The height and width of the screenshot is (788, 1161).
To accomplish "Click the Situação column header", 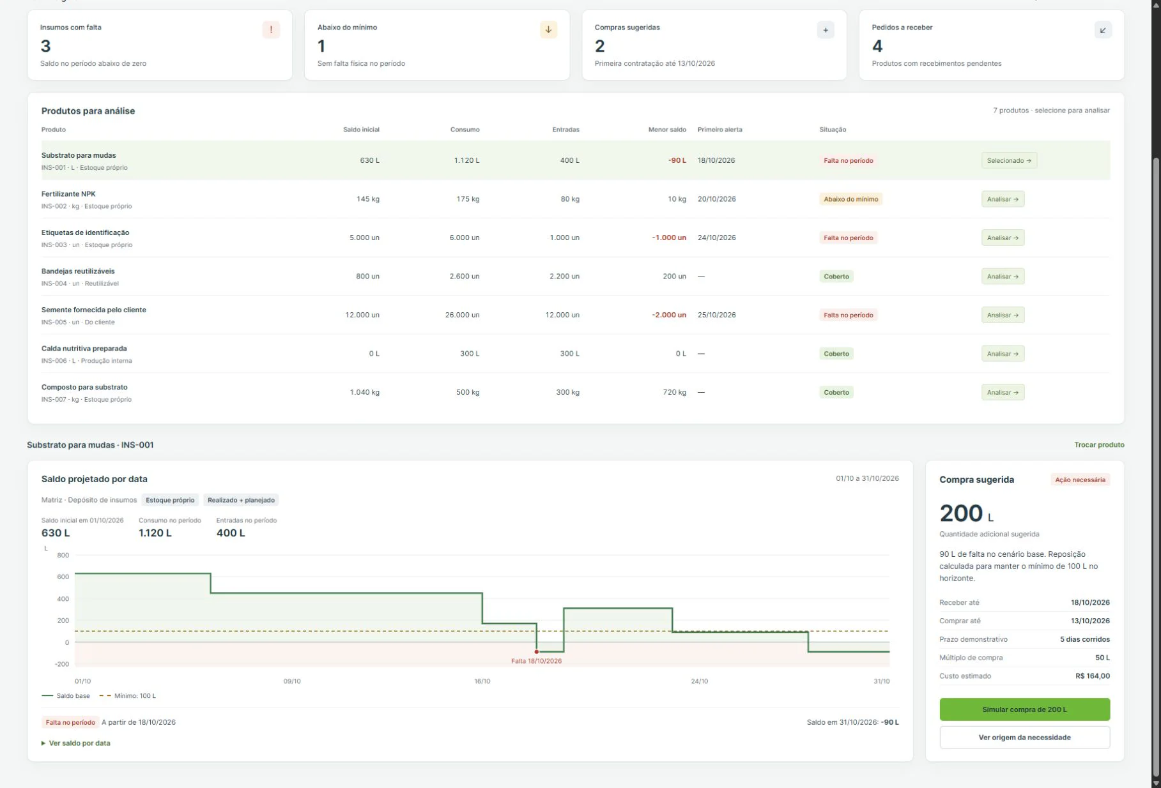I will coord(833,130).
